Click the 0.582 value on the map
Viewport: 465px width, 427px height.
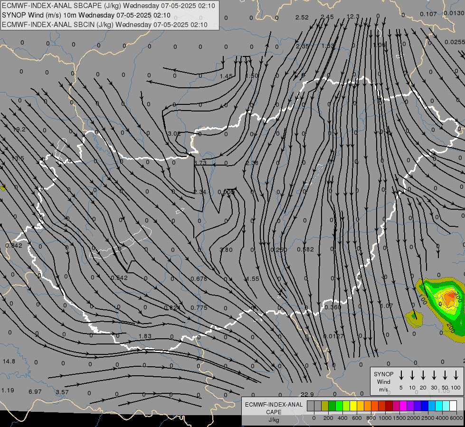305,250
